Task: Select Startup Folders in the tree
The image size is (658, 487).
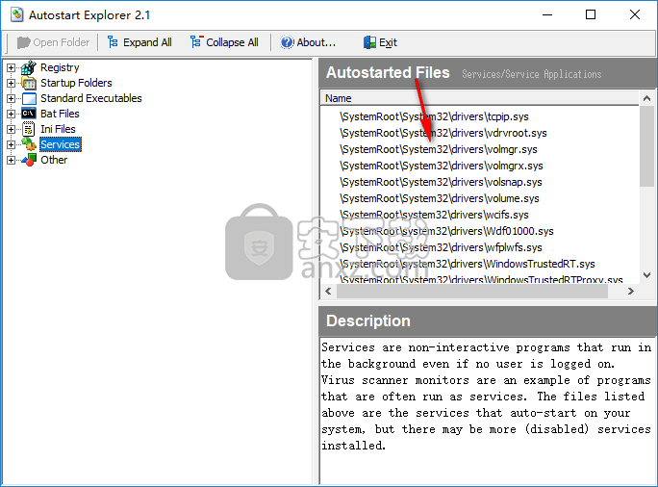Action: [x=76, y=83]
